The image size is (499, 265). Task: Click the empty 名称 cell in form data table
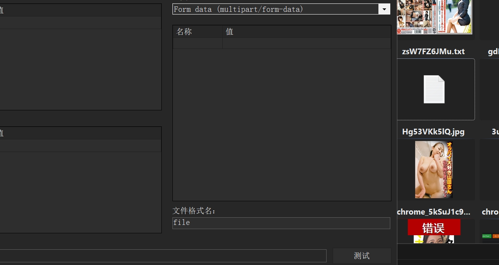[198, 43]
